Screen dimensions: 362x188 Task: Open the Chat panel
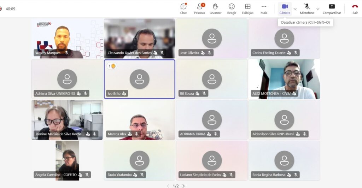click(183, 8)
